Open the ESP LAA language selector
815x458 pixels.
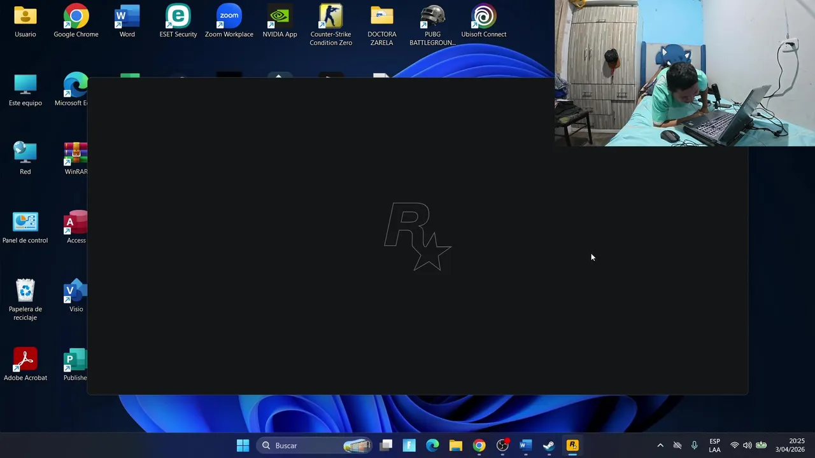715,445
